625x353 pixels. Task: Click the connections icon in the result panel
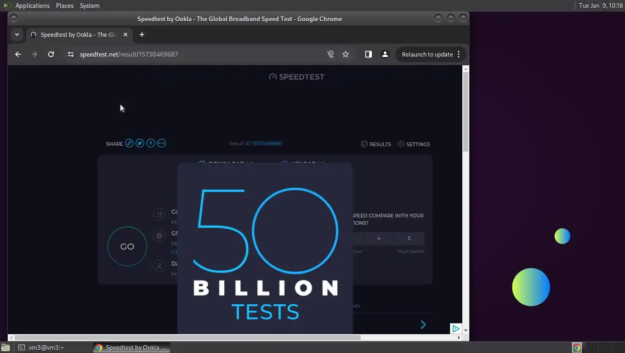(159, 214)
